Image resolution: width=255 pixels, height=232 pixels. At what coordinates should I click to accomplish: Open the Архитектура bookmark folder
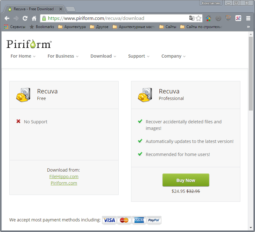click(x=72, y=27)
